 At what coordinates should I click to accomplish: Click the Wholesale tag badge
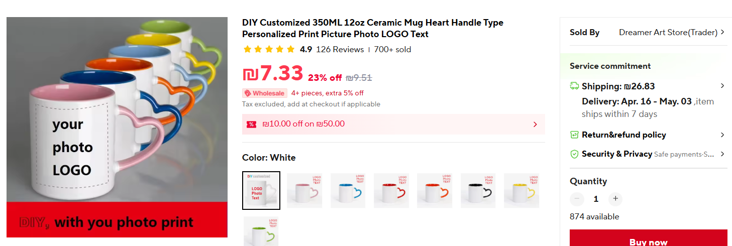point(265,93)
